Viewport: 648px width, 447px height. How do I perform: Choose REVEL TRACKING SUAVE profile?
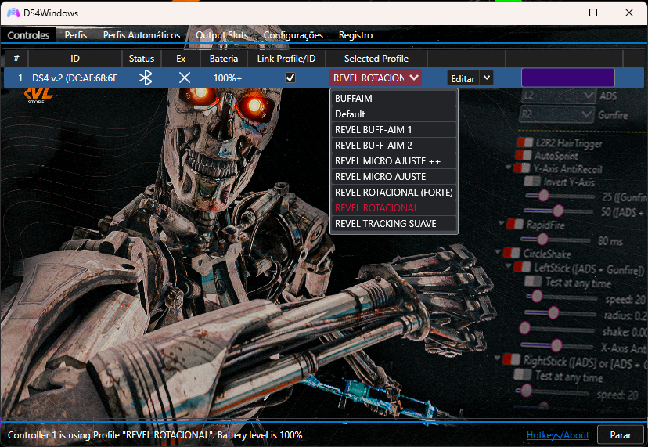[x=394, y=224]
